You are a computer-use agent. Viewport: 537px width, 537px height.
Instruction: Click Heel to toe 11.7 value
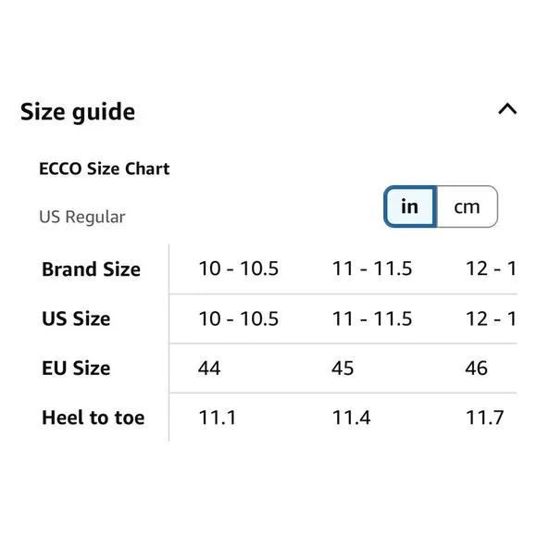[485, 418]
